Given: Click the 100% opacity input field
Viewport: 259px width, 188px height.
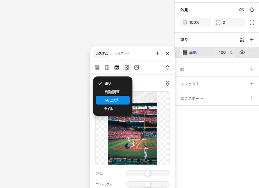Looking at the screenshot, I should point(196,23).
